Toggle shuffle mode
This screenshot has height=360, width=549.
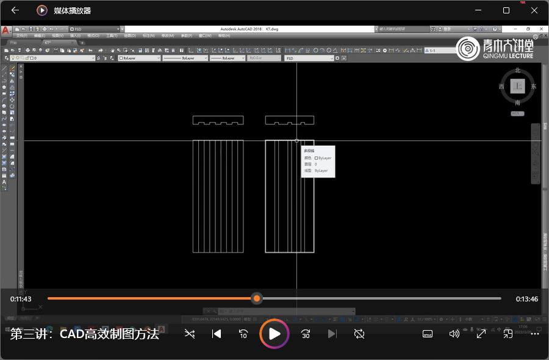[190, 334]
